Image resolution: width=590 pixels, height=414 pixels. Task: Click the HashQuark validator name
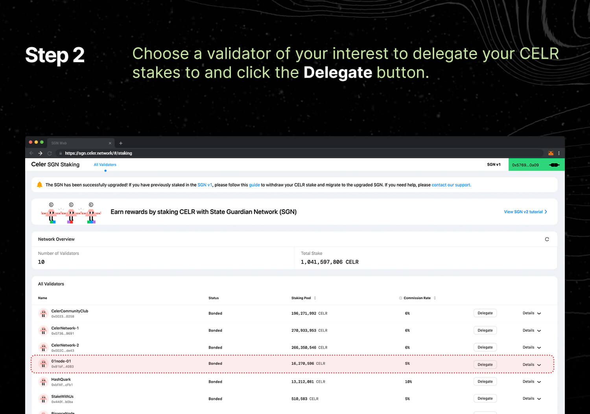pyautogui.click(x=61, y=379)
